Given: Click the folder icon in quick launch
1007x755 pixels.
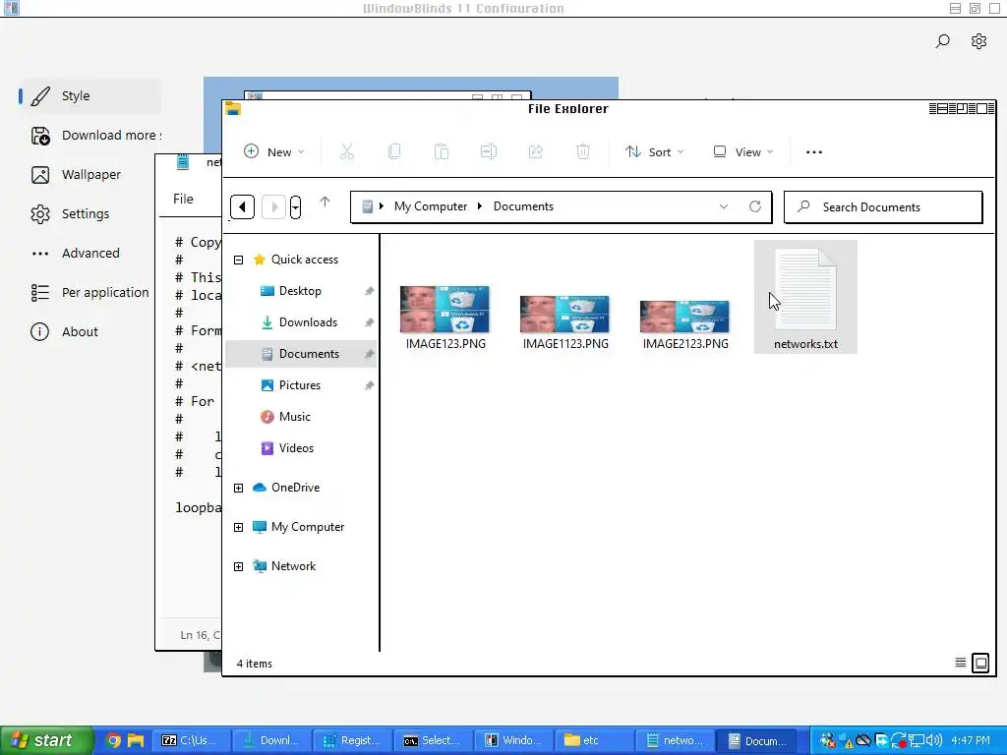Looking at the screenshot, I should coord(136,741).
